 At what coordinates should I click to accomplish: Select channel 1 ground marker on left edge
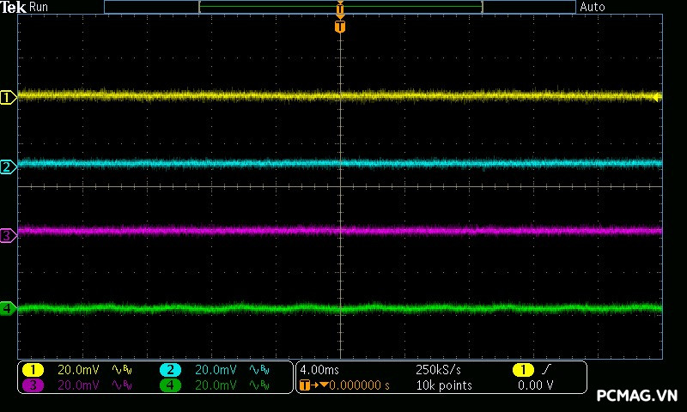8,97
